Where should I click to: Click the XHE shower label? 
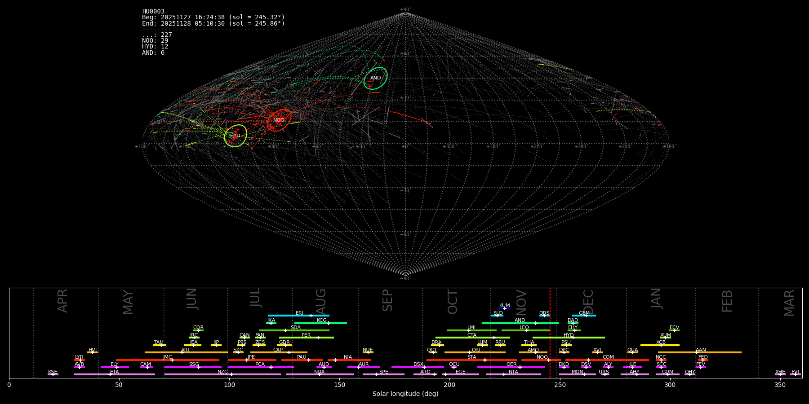(x=780, y=372)
